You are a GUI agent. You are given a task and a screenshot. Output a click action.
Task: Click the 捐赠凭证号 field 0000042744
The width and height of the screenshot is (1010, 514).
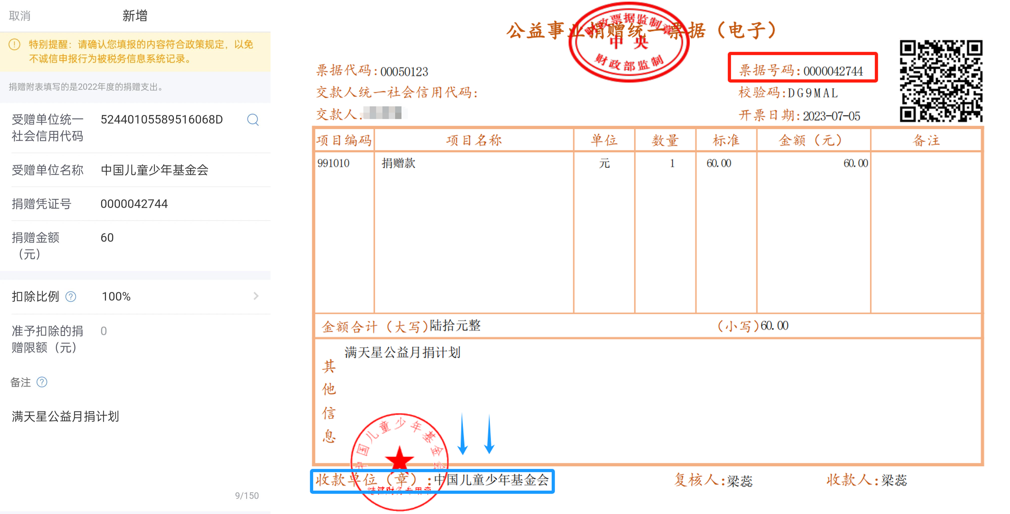coord(134,204)
